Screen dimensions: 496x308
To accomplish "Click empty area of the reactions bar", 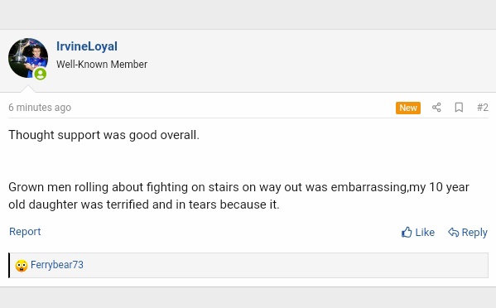I will (285, 265).
